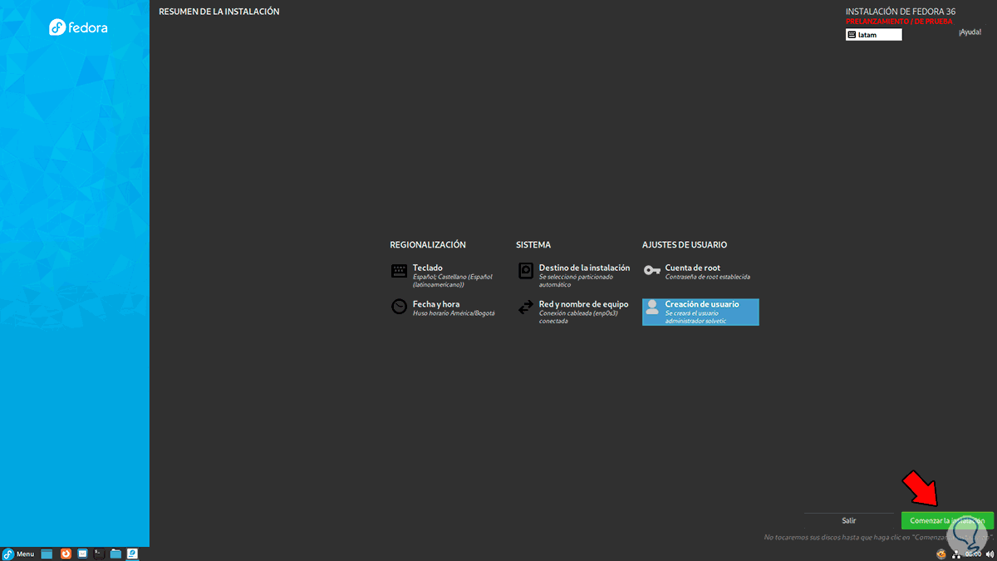Open the Fedora application Menu
The height and width of the screenshot is (561, 997).
pos(23,554)
